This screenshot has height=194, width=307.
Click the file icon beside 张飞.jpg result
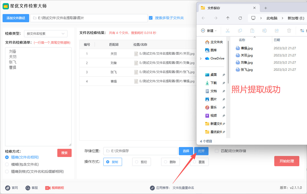(136, 72)
